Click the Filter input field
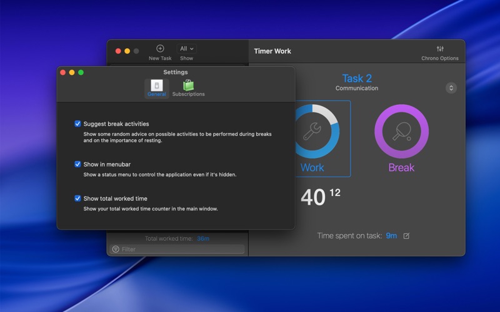Image resolution: width=500 pixels, height=312 pixels. click(177, 249)
